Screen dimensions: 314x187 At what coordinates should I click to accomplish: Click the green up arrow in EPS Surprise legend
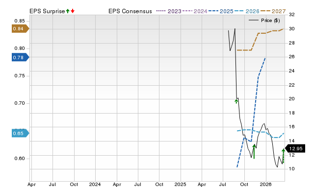(x=68, y=11)
